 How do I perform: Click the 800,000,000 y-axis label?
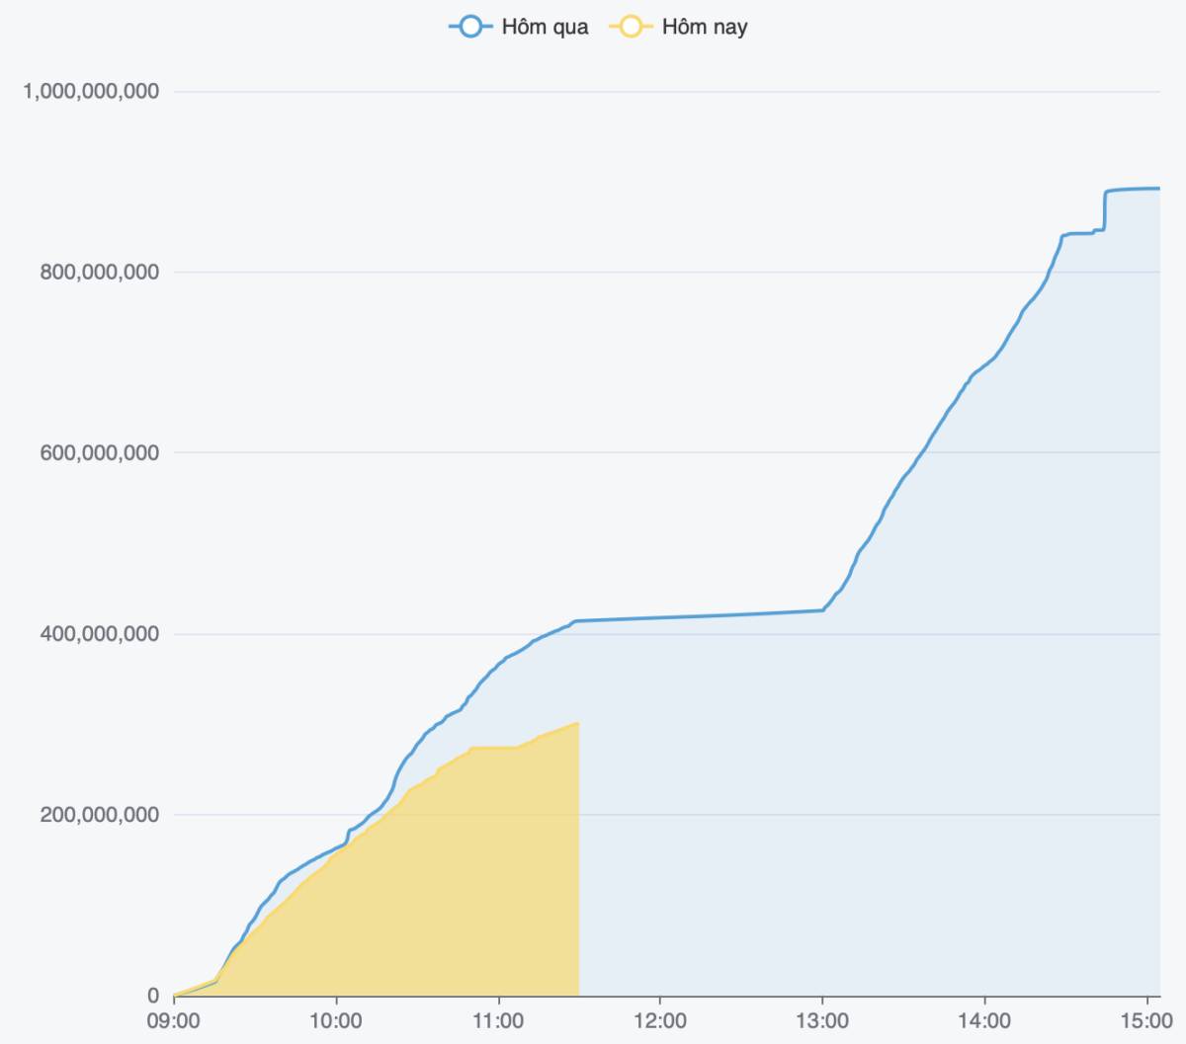tap(99, 273)
